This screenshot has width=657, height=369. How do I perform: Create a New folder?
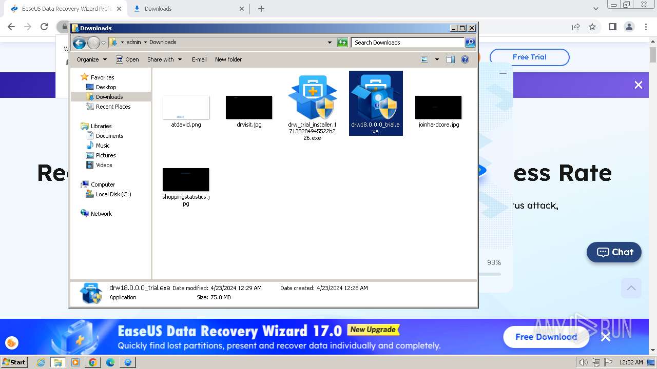click(228, 59)
